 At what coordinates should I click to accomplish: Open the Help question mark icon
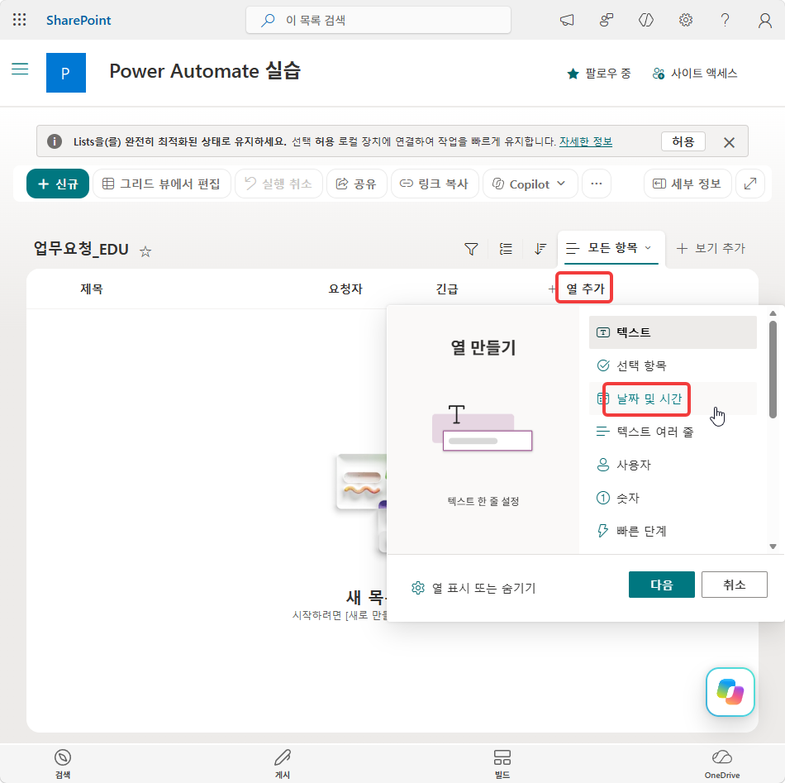pos(725,20)
